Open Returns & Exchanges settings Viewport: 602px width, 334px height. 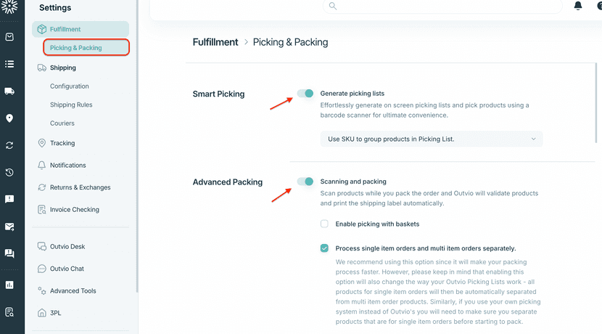pos(80,187)
